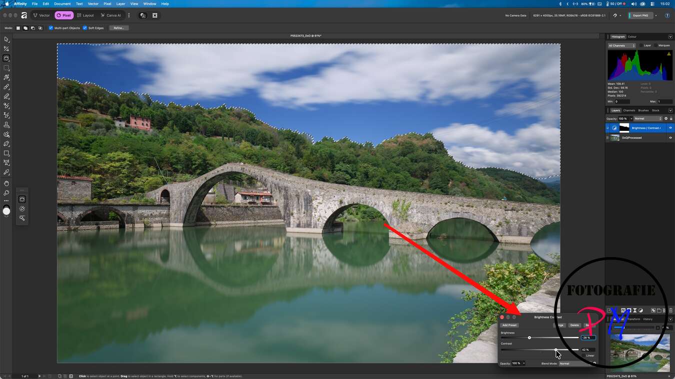Click the half-circle adjustment icon in Layers footer
The image size is (675, 379).
[x=640, y=311]
